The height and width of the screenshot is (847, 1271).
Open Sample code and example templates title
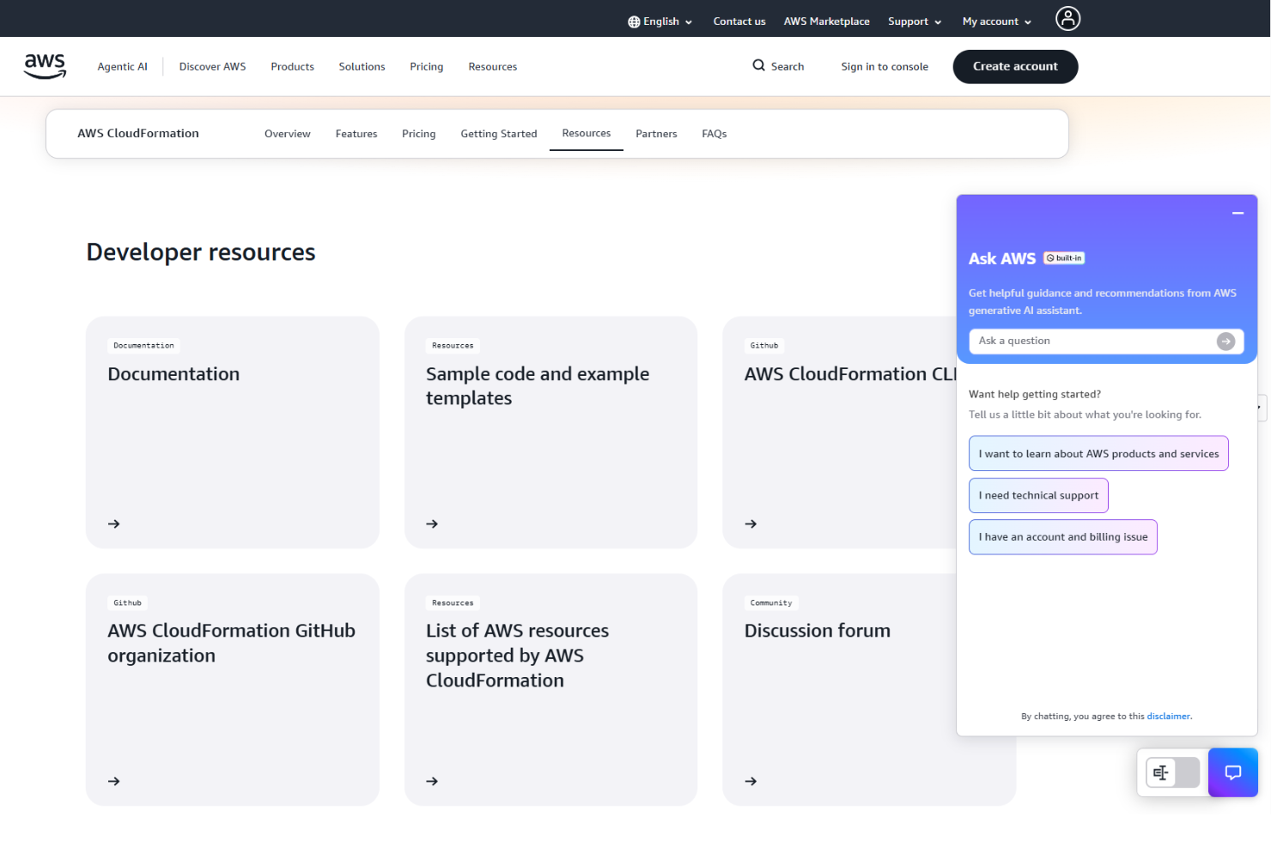(x=538, y=386)
